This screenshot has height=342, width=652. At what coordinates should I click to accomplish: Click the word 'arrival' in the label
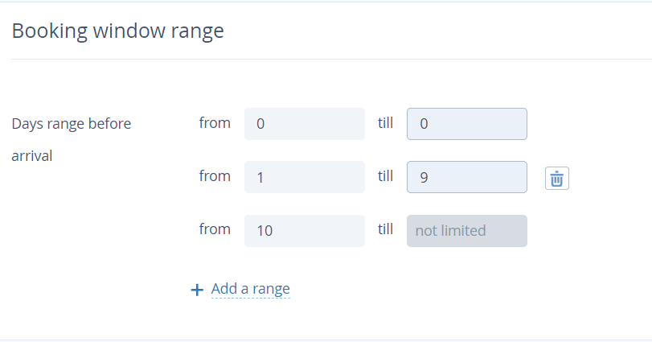click(31, 156)
